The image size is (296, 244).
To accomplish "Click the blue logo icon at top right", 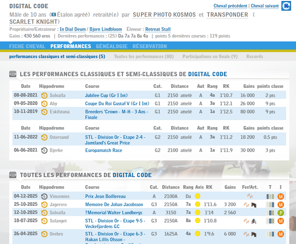I will pos(288,6).
